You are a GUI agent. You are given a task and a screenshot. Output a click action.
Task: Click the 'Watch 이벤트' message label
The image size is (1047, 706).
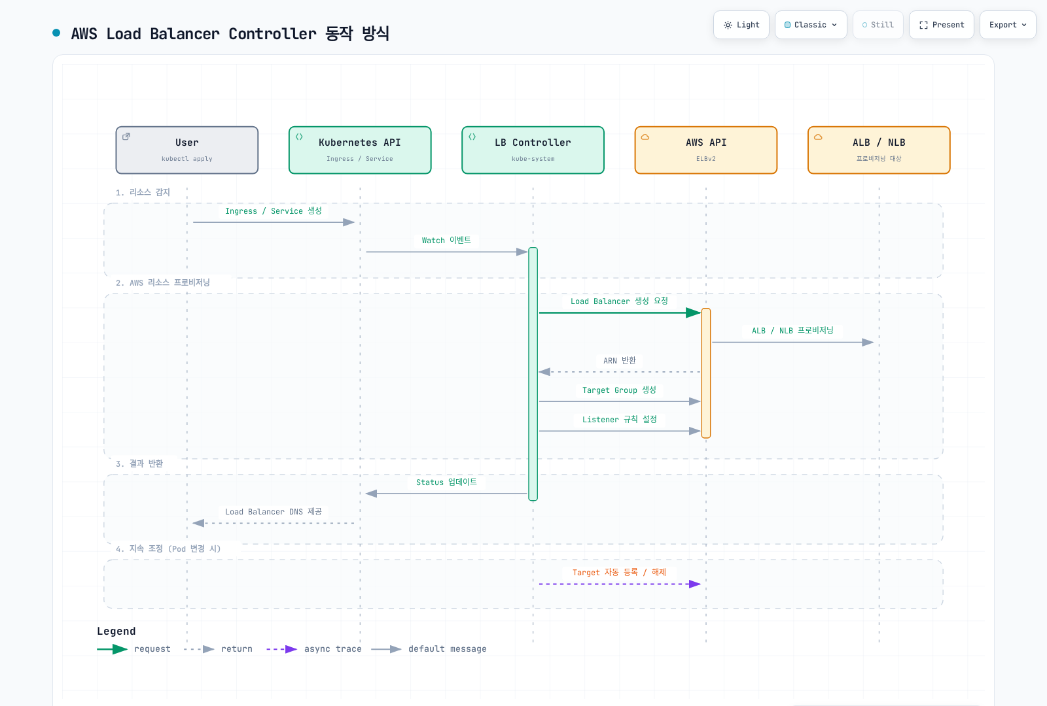pos(446,241)
